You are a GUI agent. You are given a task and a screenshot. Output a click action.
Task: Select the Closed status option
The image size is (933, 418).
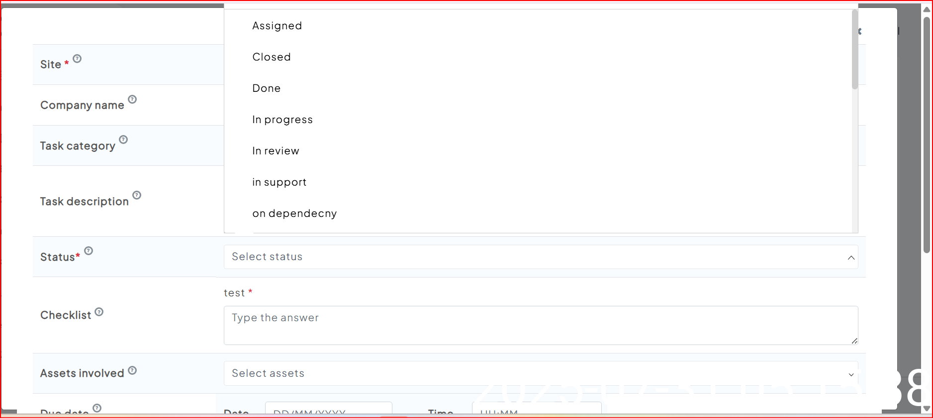tap(272, 57)
